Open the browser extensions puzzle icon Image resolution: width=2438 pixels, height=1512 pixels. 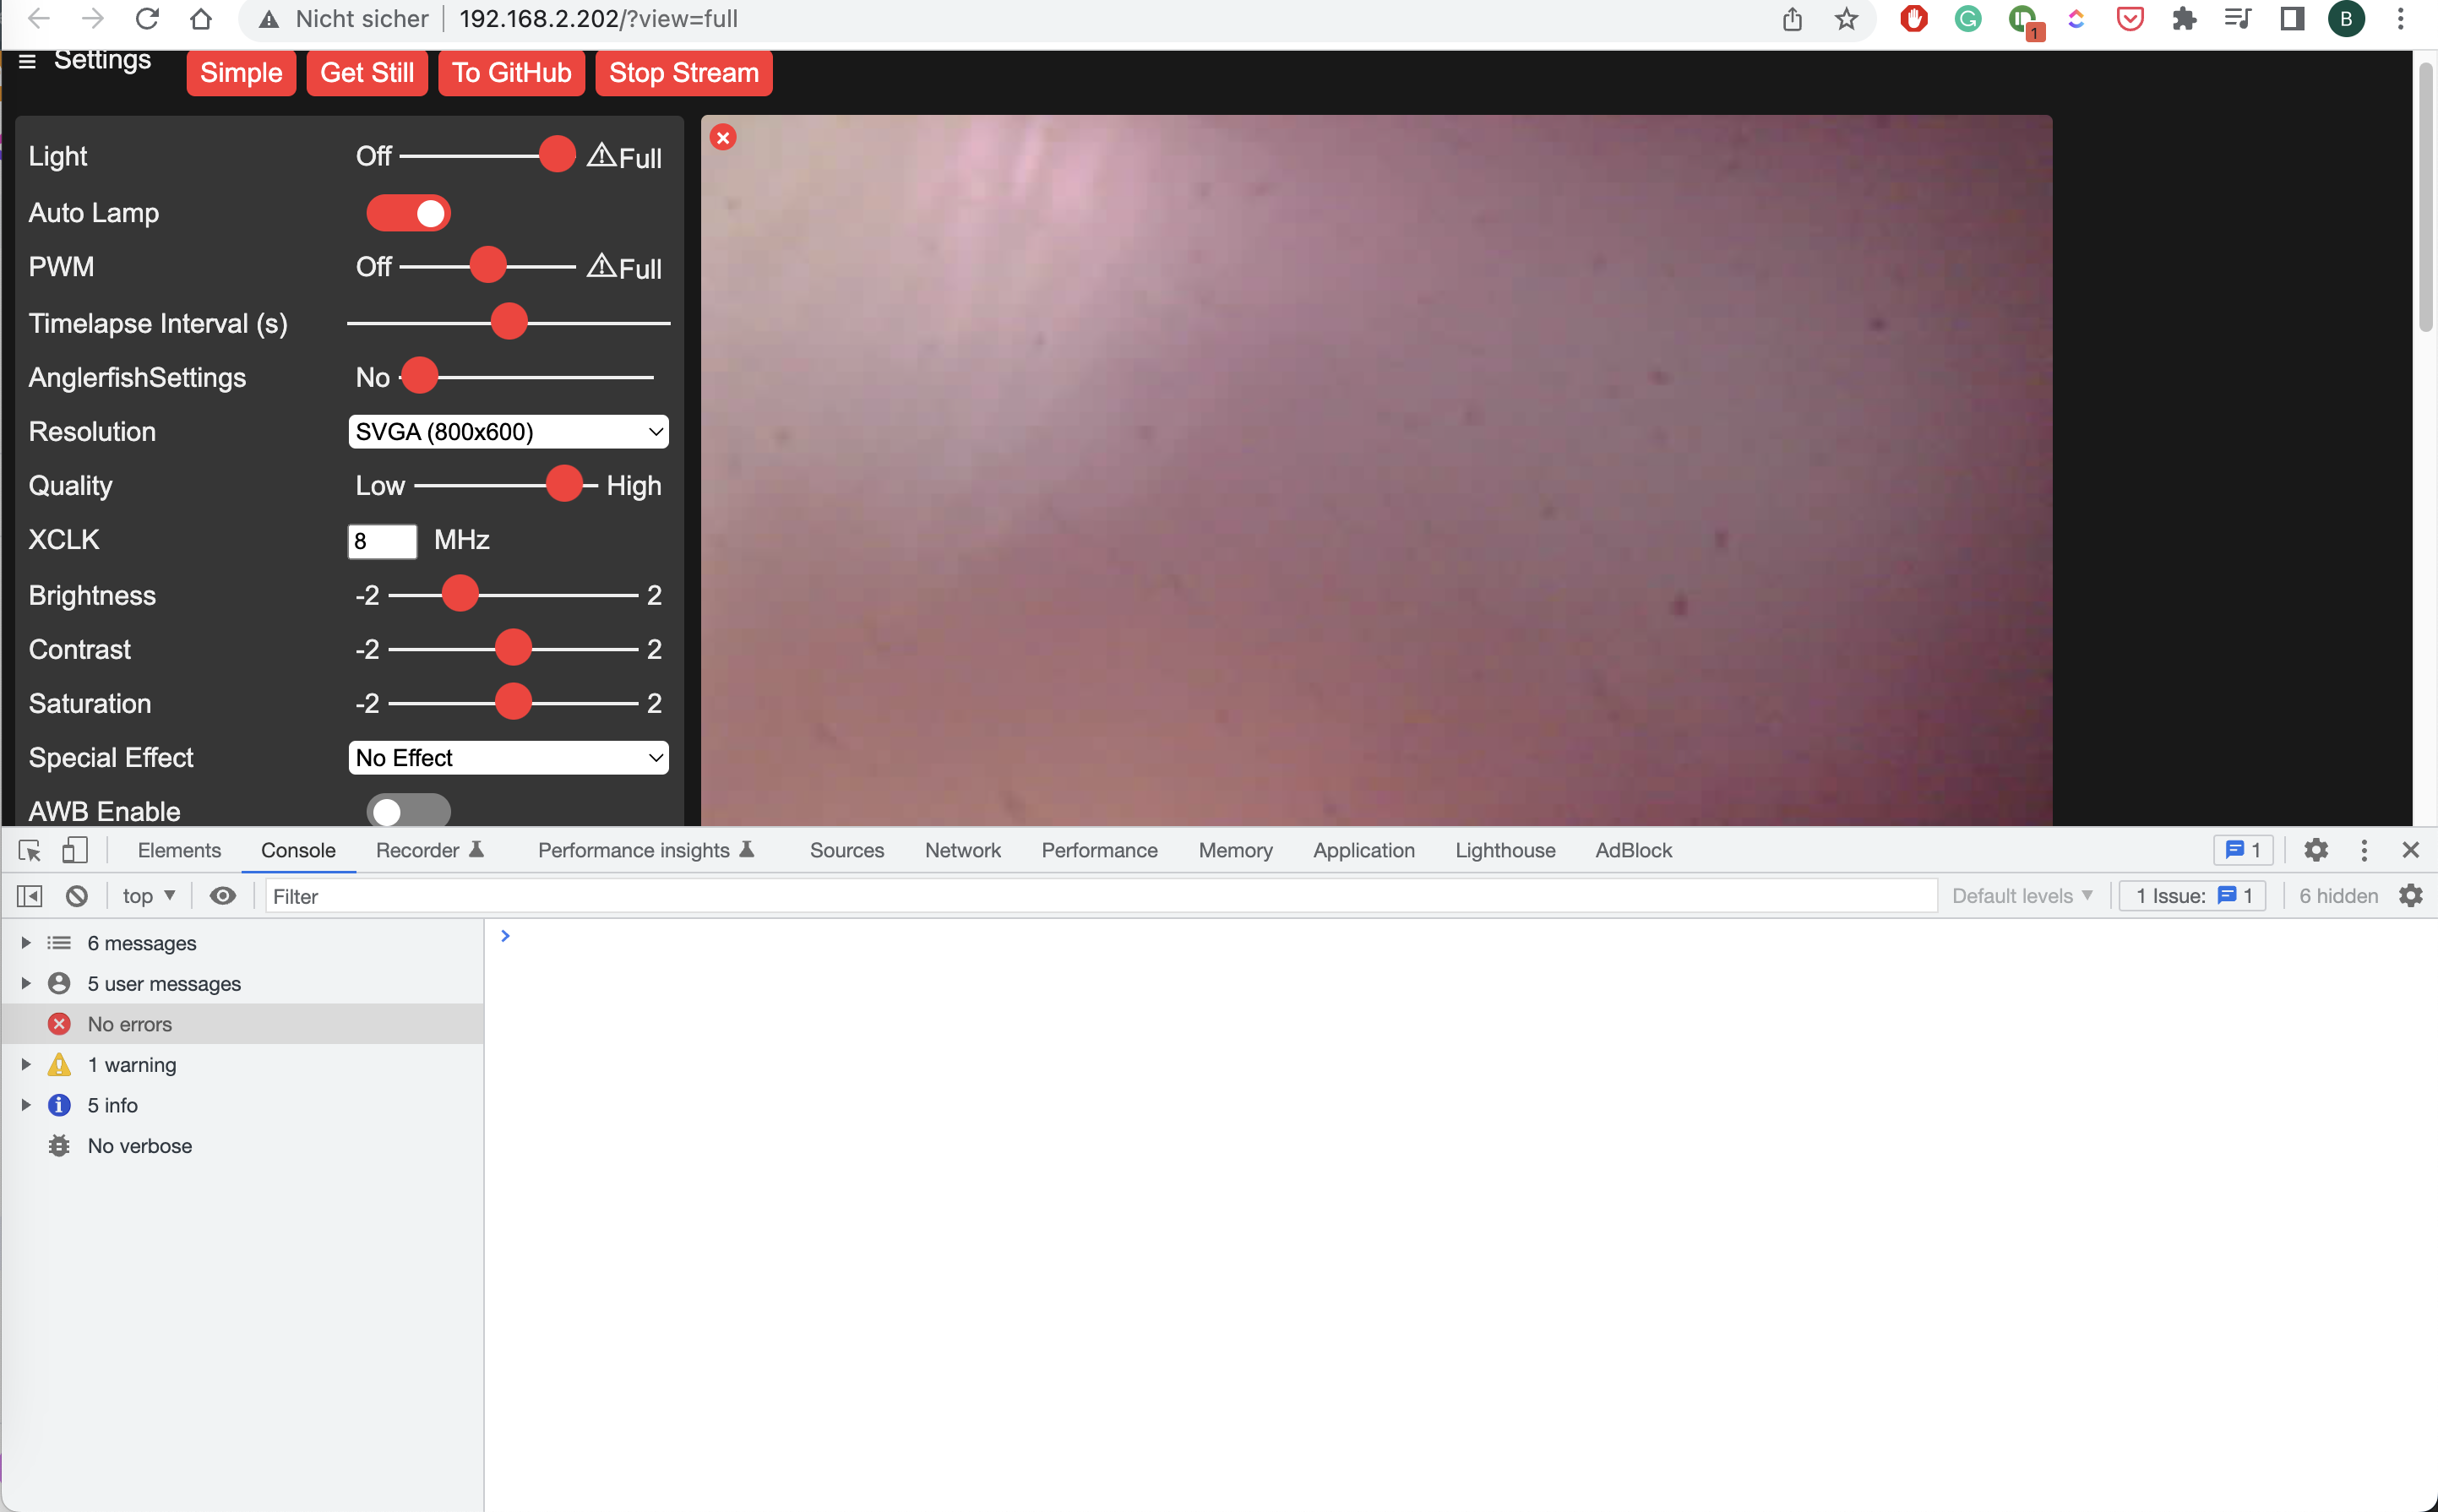2185,19
